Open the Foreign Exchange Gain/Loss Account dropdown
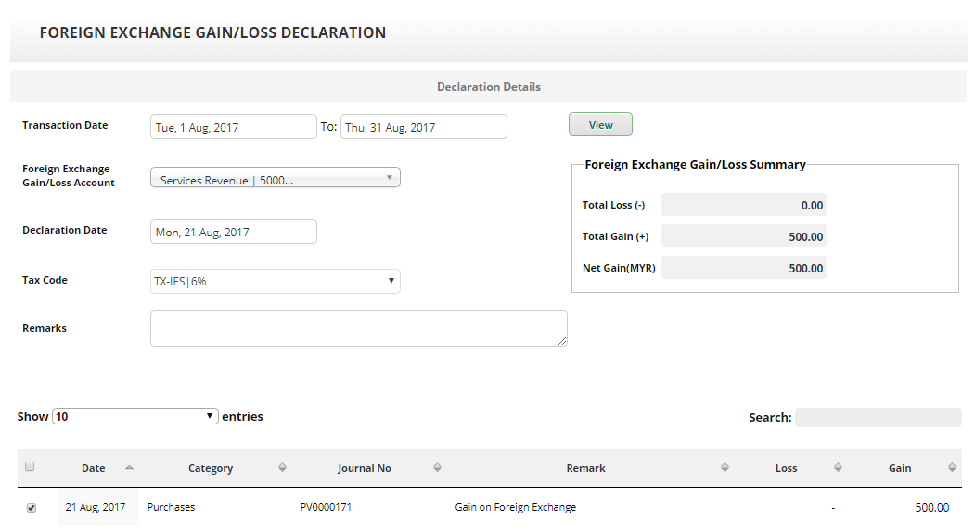Viewport: 975px width, 532px height. point(275,178)
